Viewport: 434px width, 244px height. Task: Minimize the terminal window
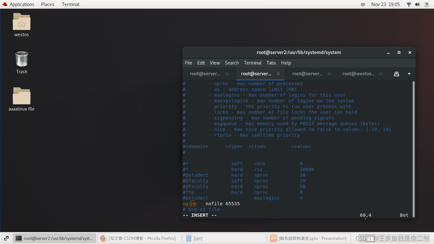(388, 52)
